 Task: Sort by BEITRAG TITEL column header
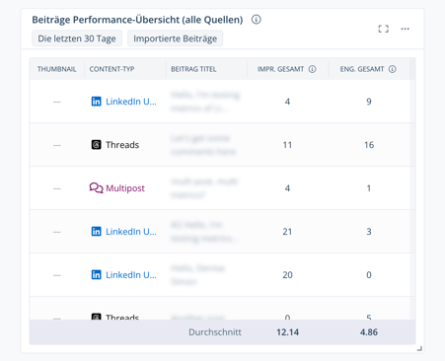193,69
